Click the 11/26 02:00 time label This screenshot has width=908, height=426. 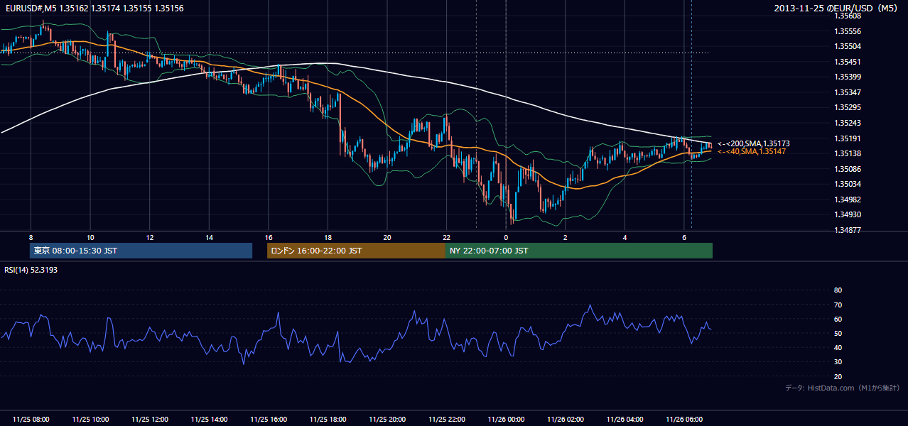pyautogui.click(x=566, y=420)
